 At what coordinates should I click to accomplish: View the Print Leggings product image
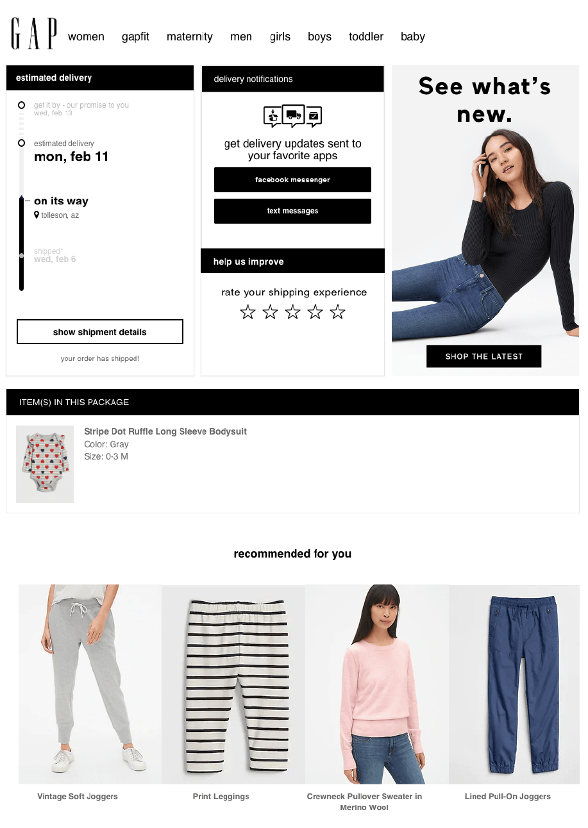[233, 684]
